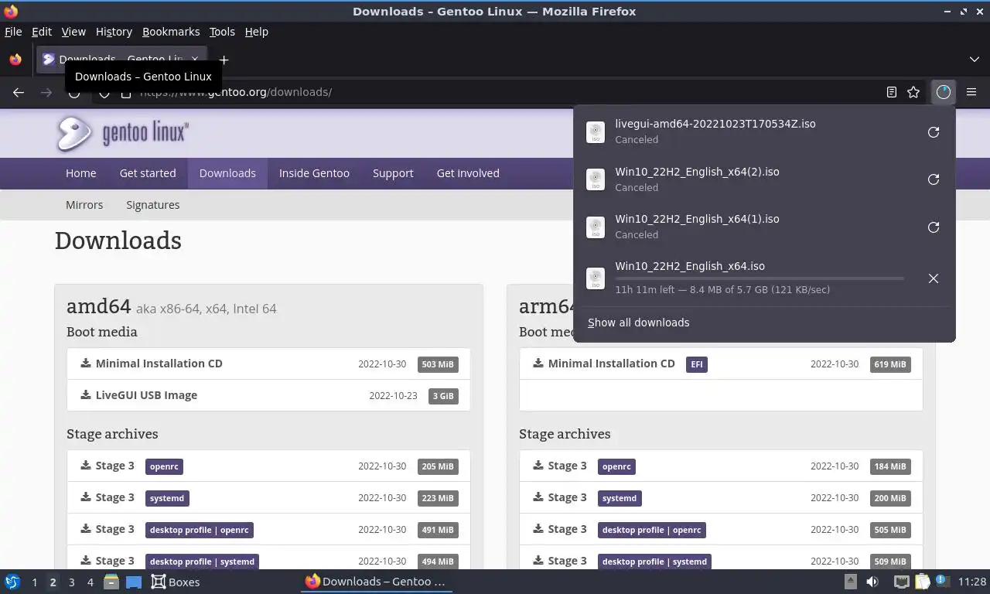990x594 pixels.
Task: Open the start menu launcher icon
Action: coord(12,582)
